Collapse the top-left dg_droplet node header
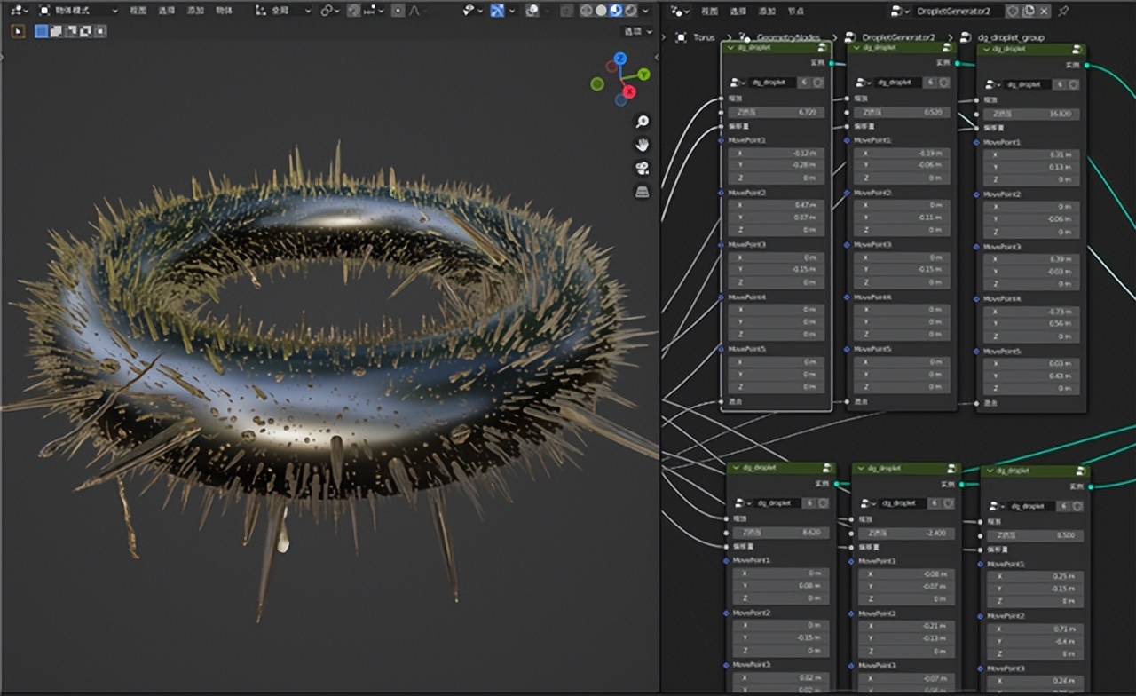 click(x=730, y=49)
